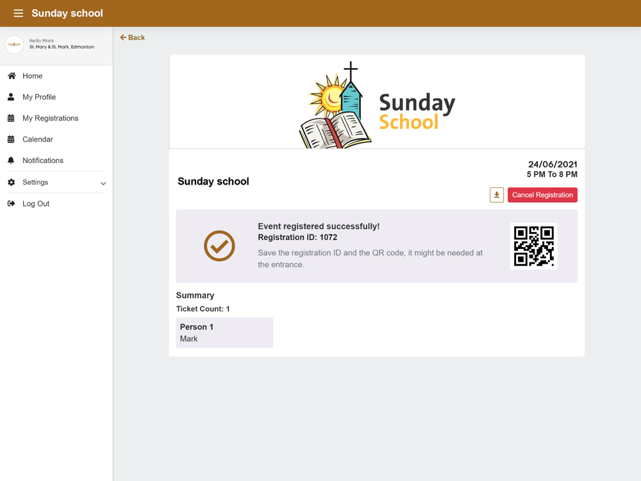This screenshot has height=481, width=641.
Task: Click the Sunday school header title
Action: click(67, 13)
